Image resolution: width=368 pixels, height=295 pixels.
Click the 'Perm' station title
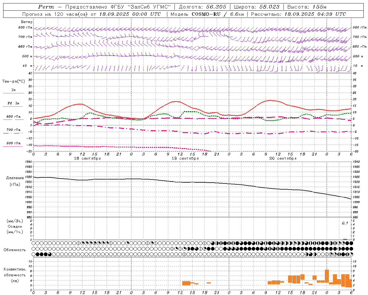(46, 7)
